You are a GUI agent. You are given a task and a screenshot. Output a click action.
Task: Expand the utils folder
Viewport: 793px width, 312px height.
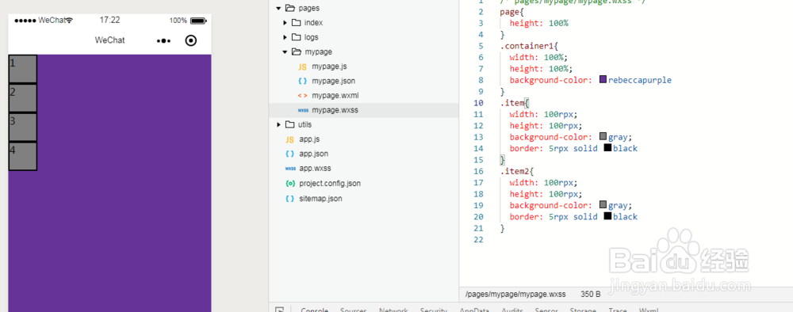point(278,124)
